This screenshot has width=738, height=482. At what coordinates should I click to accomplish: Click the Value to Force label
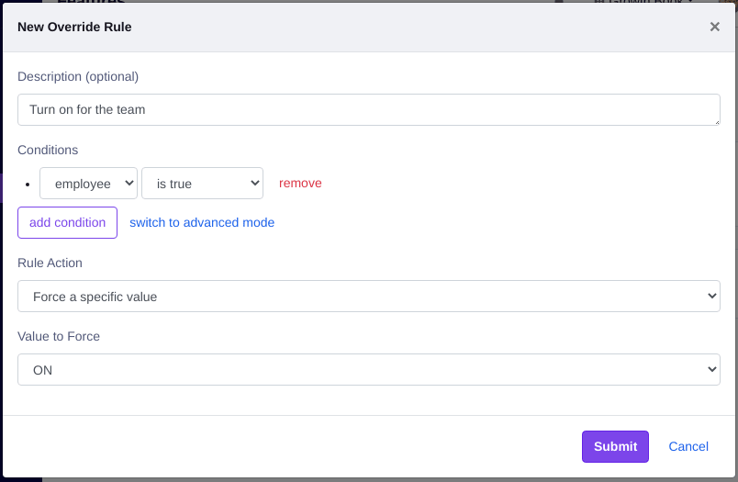(59, 336)
